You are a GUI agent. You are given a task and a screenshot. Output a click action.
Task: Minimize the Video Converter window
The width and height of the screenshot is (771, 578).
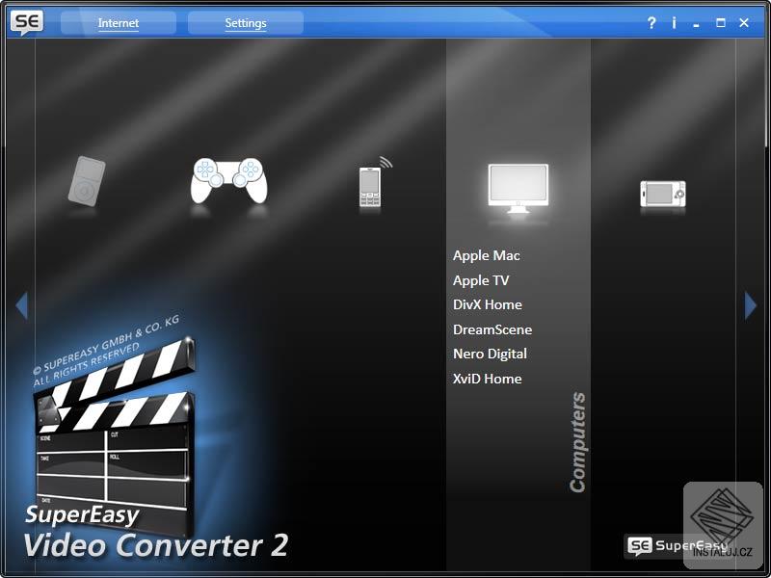[x=696, y=25]
